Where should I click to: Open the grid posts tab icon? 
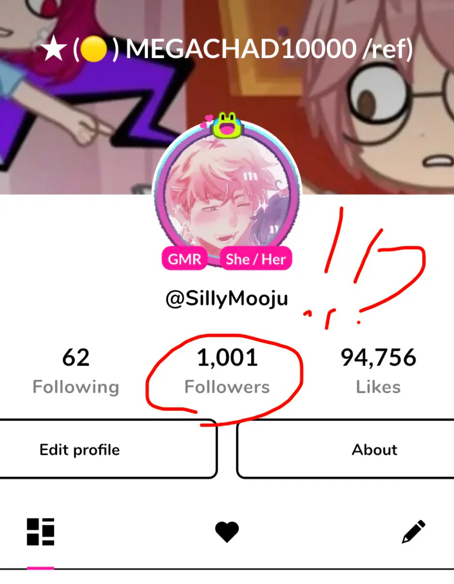[40, 532]
